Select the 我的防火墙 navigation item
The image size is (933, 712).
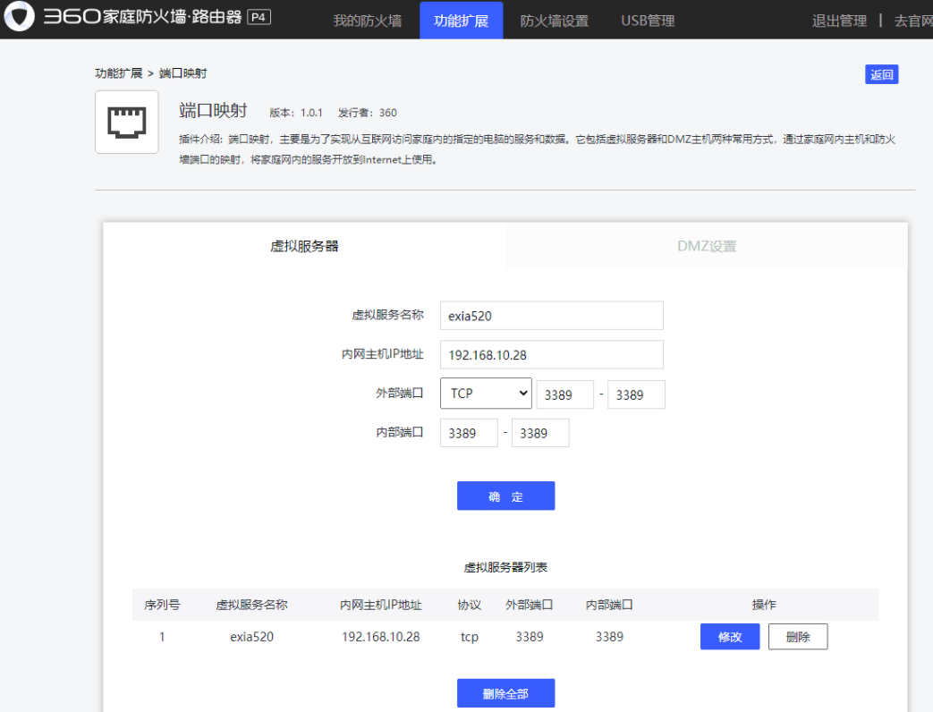(368, 19)
